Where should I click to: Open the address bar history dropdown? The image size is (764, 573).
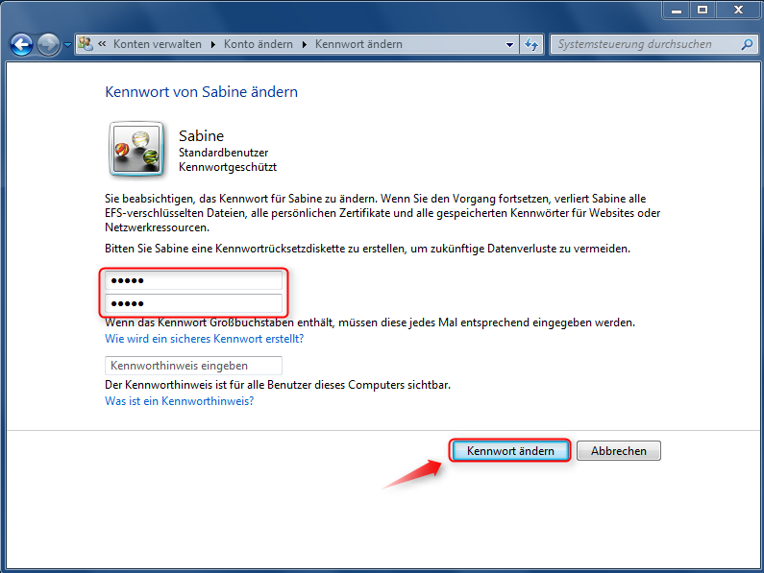pyautogui.click(x=510, y=45)
